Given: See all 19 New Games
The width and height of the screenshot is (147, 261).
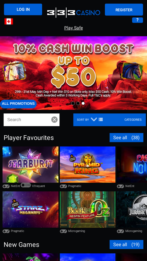Looking at the screenshot, I should 127,244.
